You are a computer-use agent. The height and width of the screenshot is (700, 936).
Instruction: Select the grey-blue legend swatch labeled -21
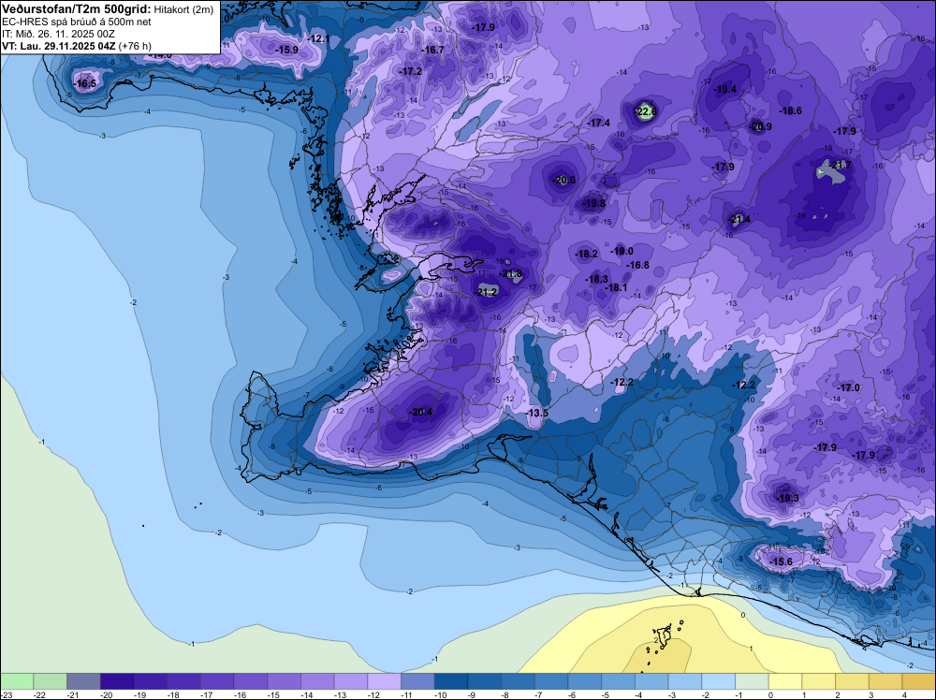click(83, 681)
